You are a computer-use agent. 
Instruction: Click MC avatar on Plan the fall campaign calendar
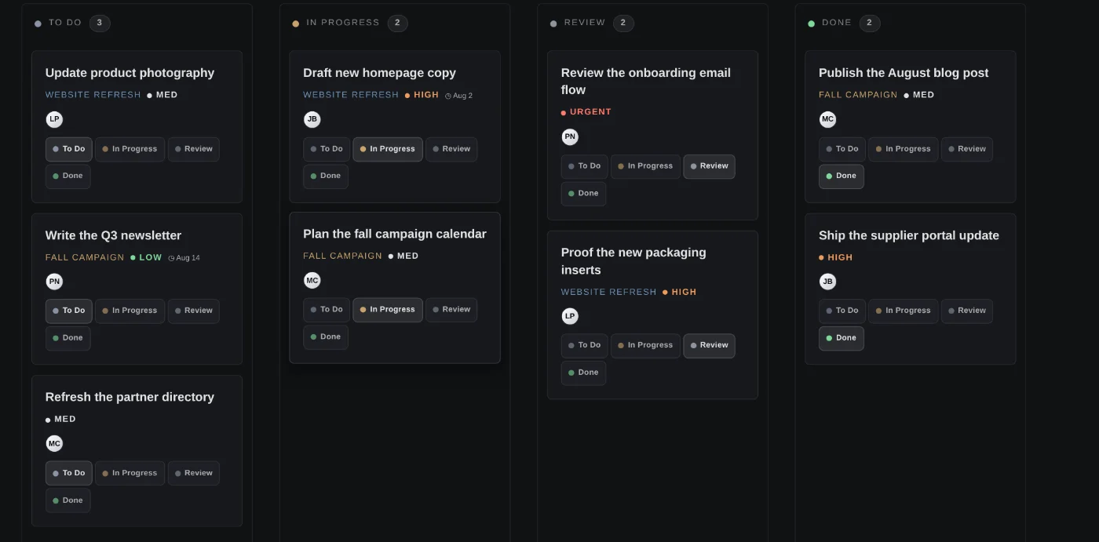tap(312, 281)
